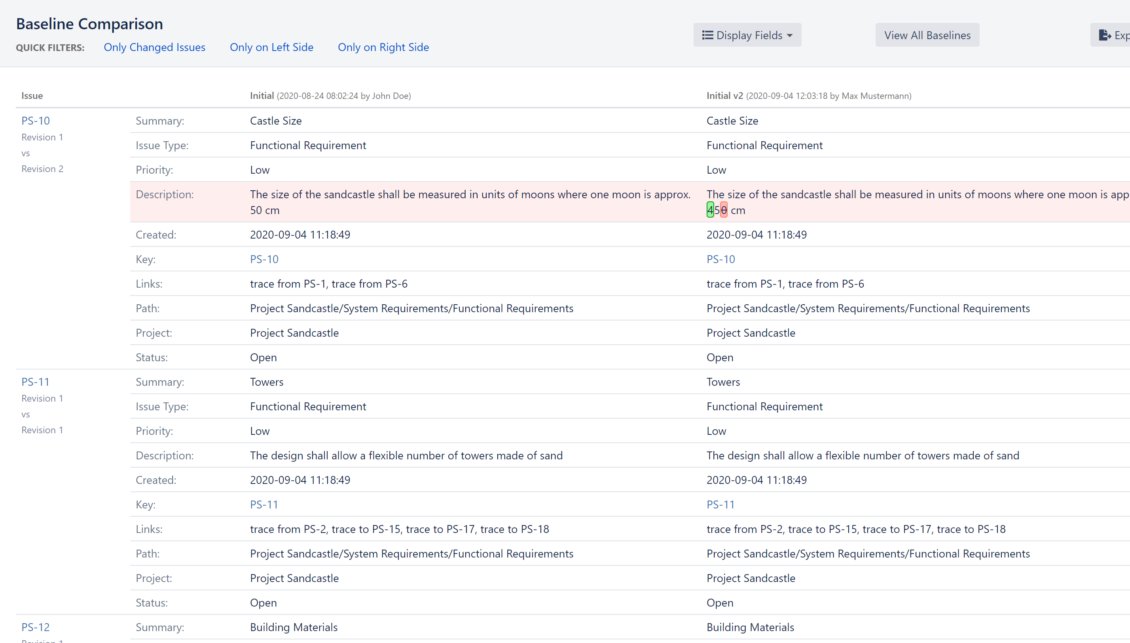Open the PS-10 issue link in the Issue column
The image size is (1130, 643).
(35, 121)
